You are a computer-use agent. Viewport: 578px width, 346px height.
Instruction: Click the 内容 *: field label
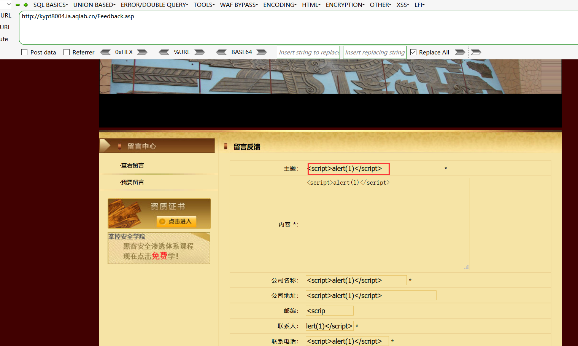point(289,225)
